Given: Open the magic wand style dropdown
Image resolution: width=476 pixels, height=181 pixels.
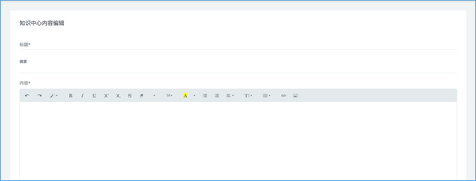Looking at the screenshot, I should click(x=54, y=96).
